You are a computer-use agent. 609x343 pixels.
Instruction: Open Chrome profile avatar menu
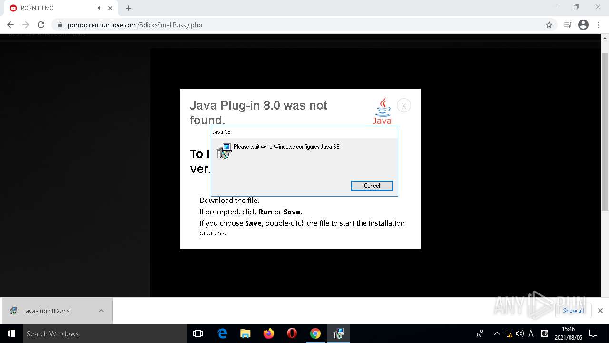click(x=583, y=25)
